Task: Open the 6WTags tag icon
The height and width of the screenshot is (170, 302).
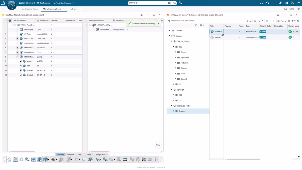Action: tap(180, 3)
